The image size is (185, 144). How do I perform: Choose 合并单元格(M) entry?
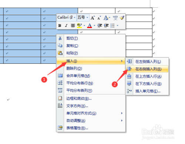78,76
